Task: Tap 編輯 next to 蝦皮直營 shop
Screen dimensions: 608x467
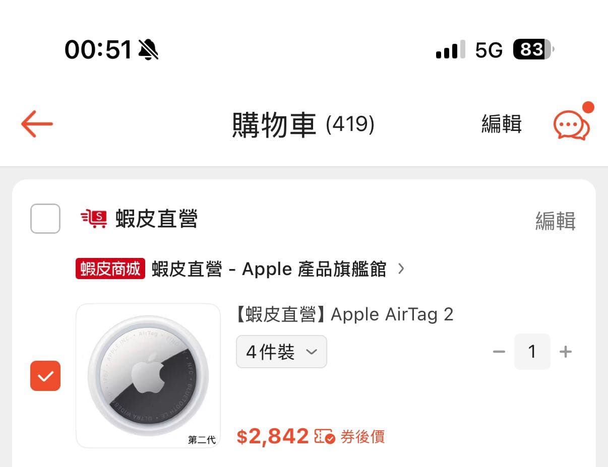Action: coord(556,221)
